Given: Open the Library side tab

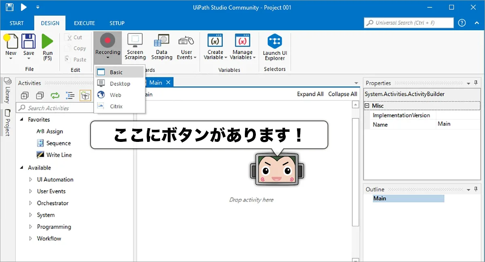Looking at the screenshot, I should (x=7, y=91).
